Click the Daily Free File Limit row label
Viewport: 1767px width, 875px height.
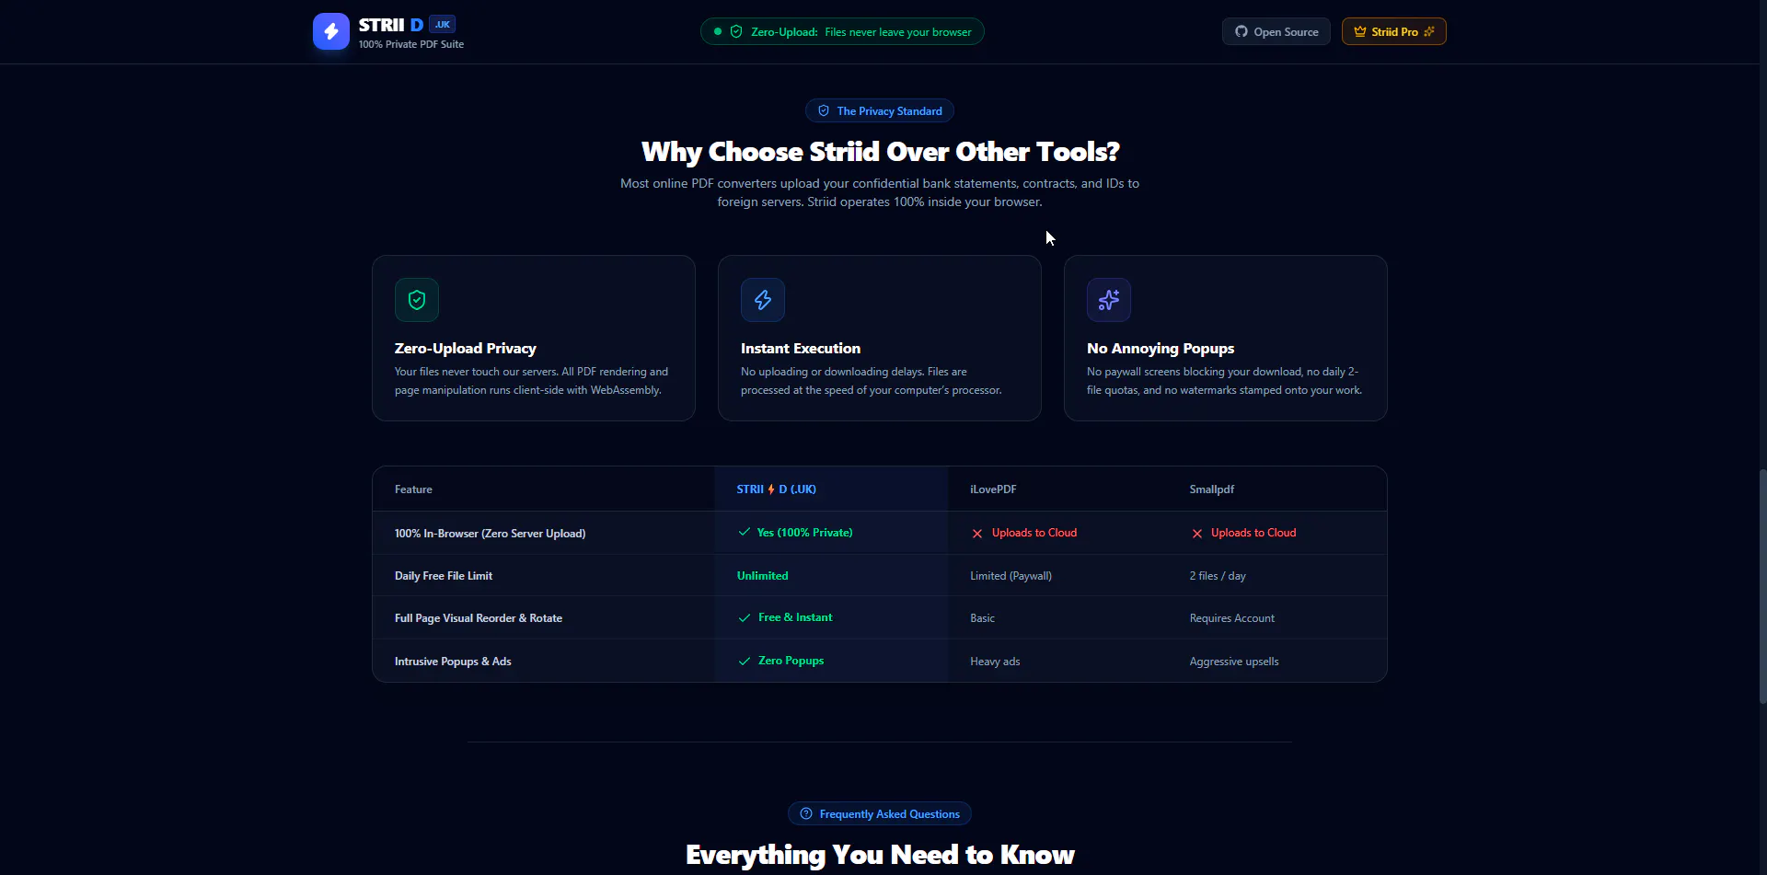click(x=444, y=576)
